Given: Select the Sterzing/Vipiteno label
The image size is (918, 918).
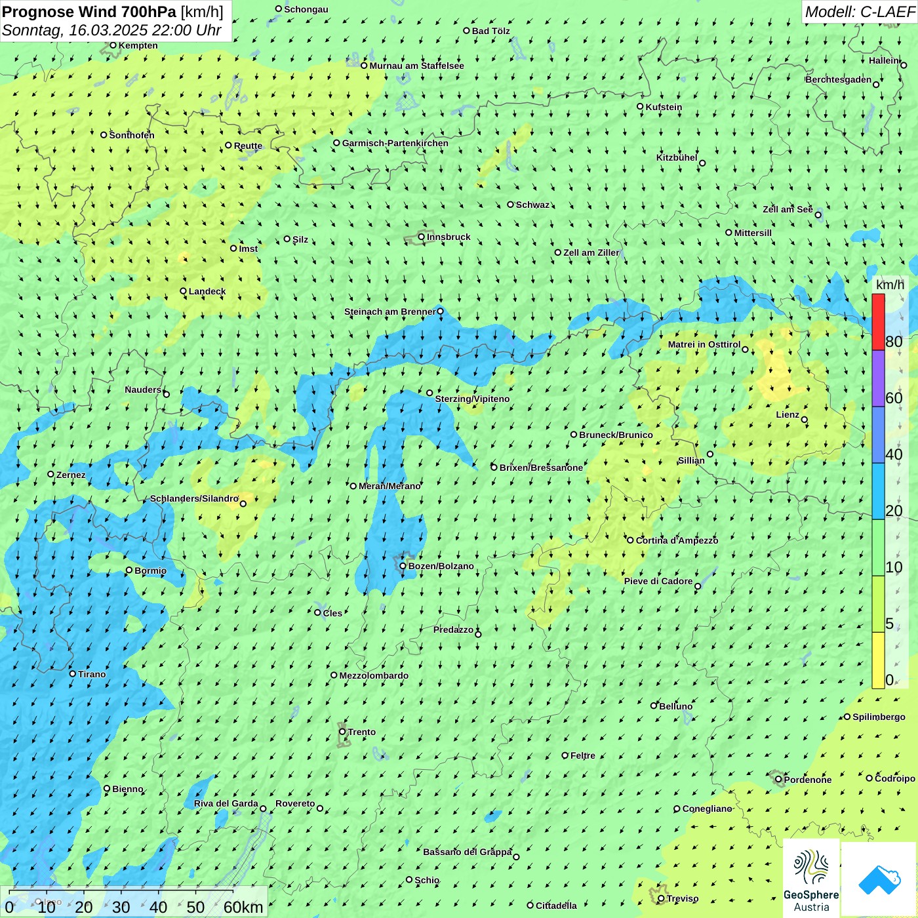Looking at the screenshot, I should pyautogui.click(x=472, y=399).
